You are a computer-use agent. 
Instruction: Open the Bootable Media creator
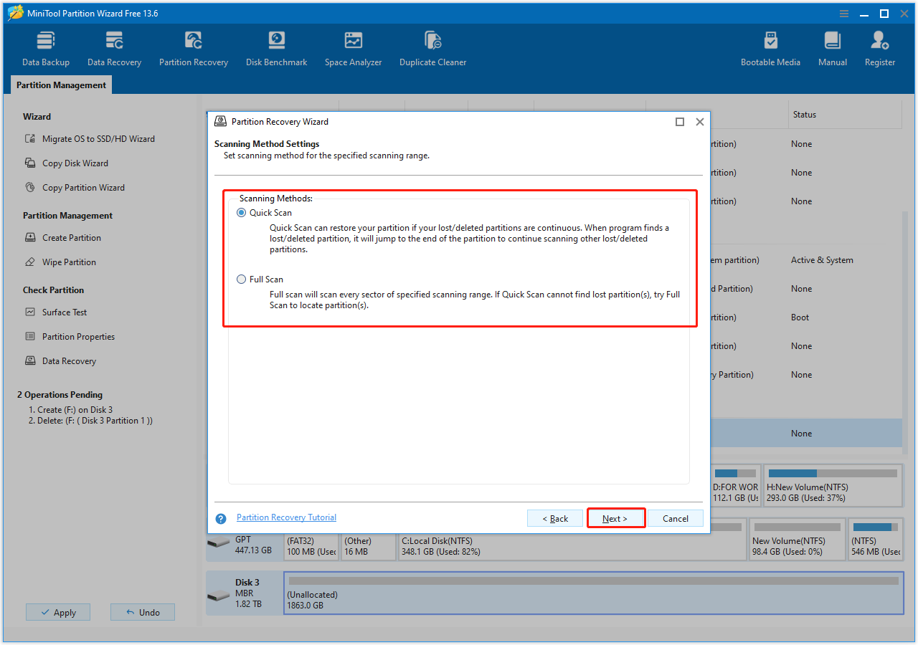coord(770,47)
